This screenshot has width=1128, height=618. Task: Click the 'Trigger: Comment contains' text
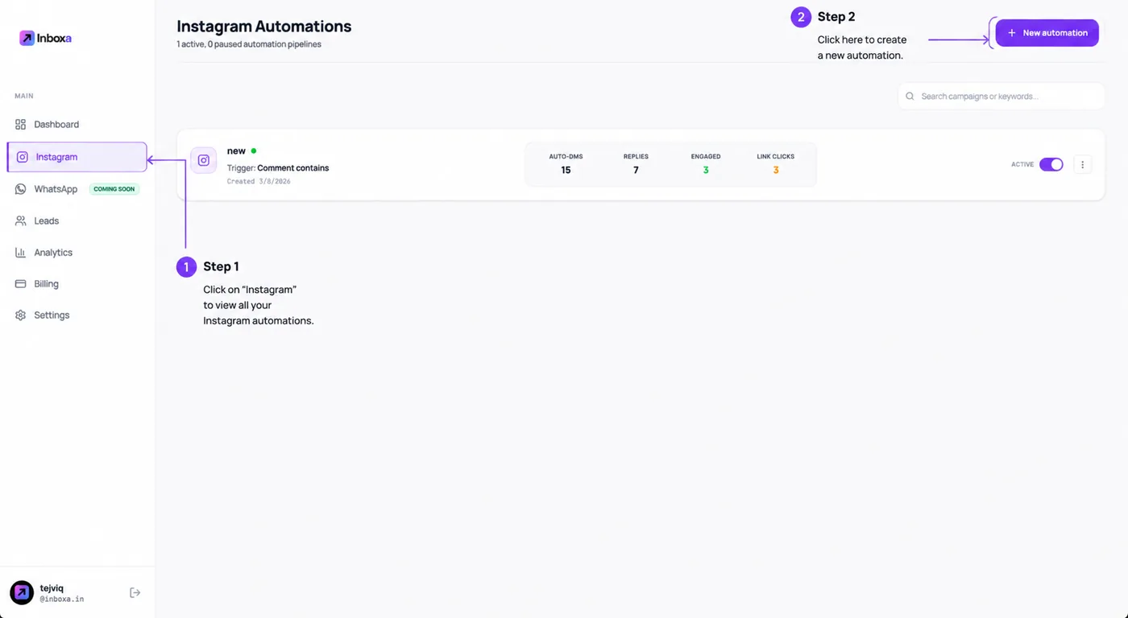(278, 168)
